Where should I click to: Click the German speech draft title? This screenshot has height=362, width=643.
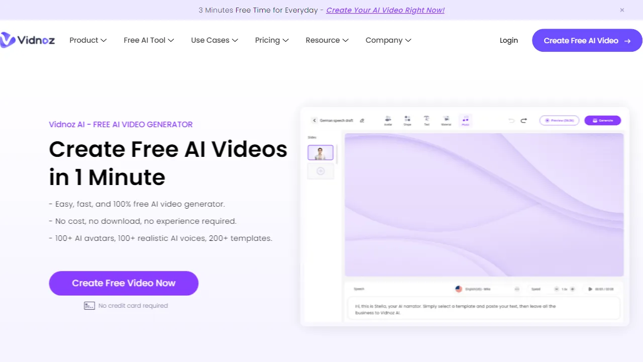(337, 121)
